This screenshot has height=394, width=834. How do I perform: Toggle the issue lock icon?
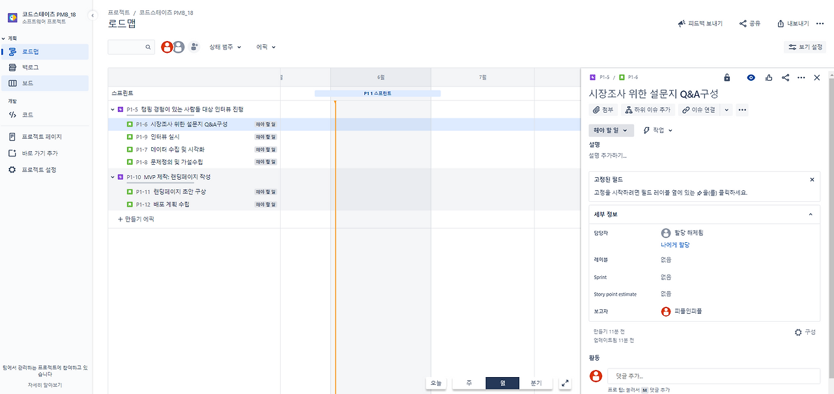tap(727, 77)
